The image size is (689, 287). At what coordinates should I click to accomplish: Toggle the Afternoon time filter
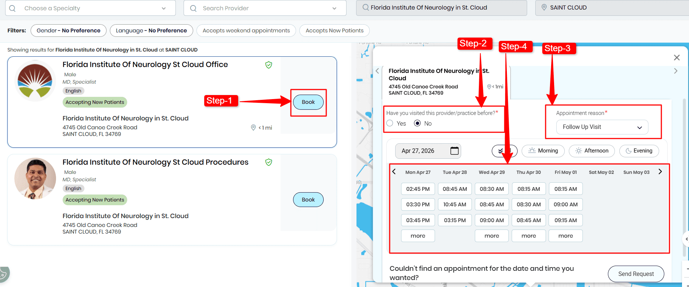592,151
